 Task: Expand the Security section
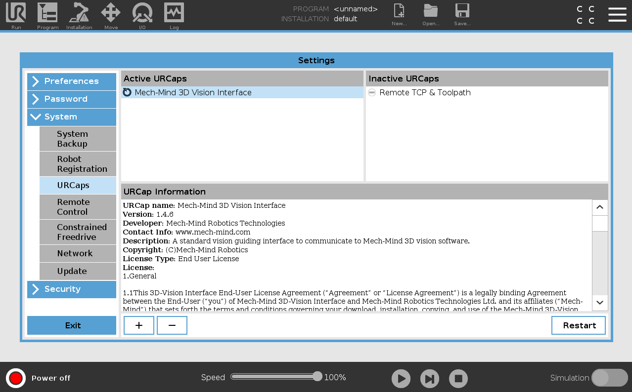(72, 289)
